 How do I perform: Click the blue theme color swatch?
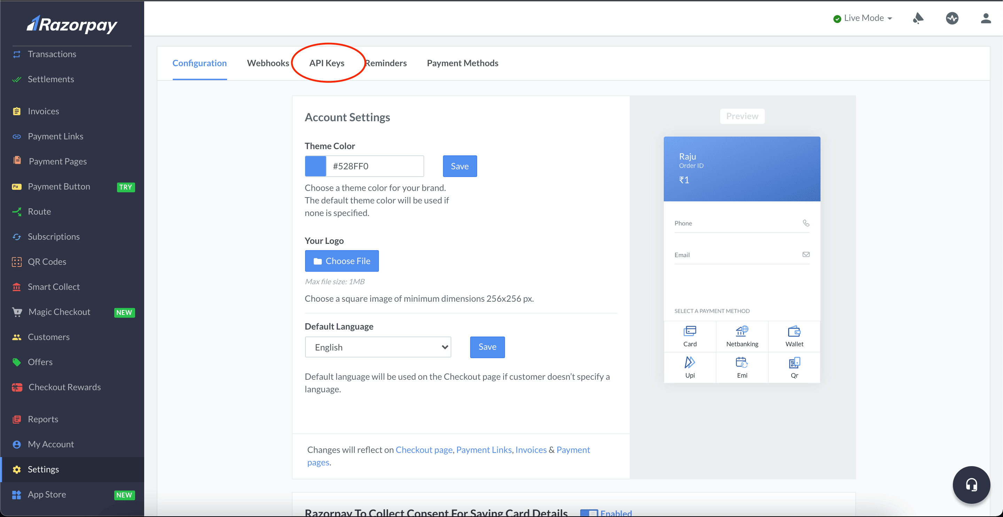pyautogui.click(x=316, y=166)
